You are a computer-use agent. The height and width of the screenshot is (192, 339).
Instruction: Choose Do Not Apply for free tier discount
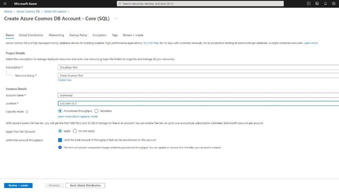click(x=75, y=131)
